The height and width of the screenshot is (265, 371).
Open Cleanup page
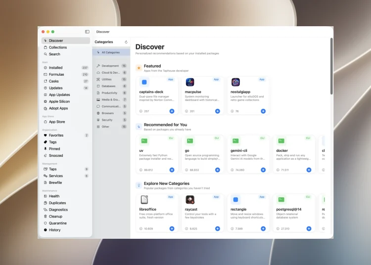[65, 217]
